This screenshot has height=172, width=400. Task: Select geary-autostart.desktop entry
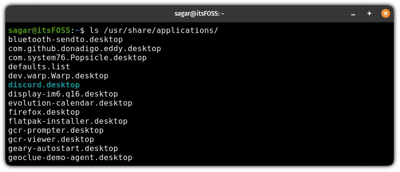(63, 149)
